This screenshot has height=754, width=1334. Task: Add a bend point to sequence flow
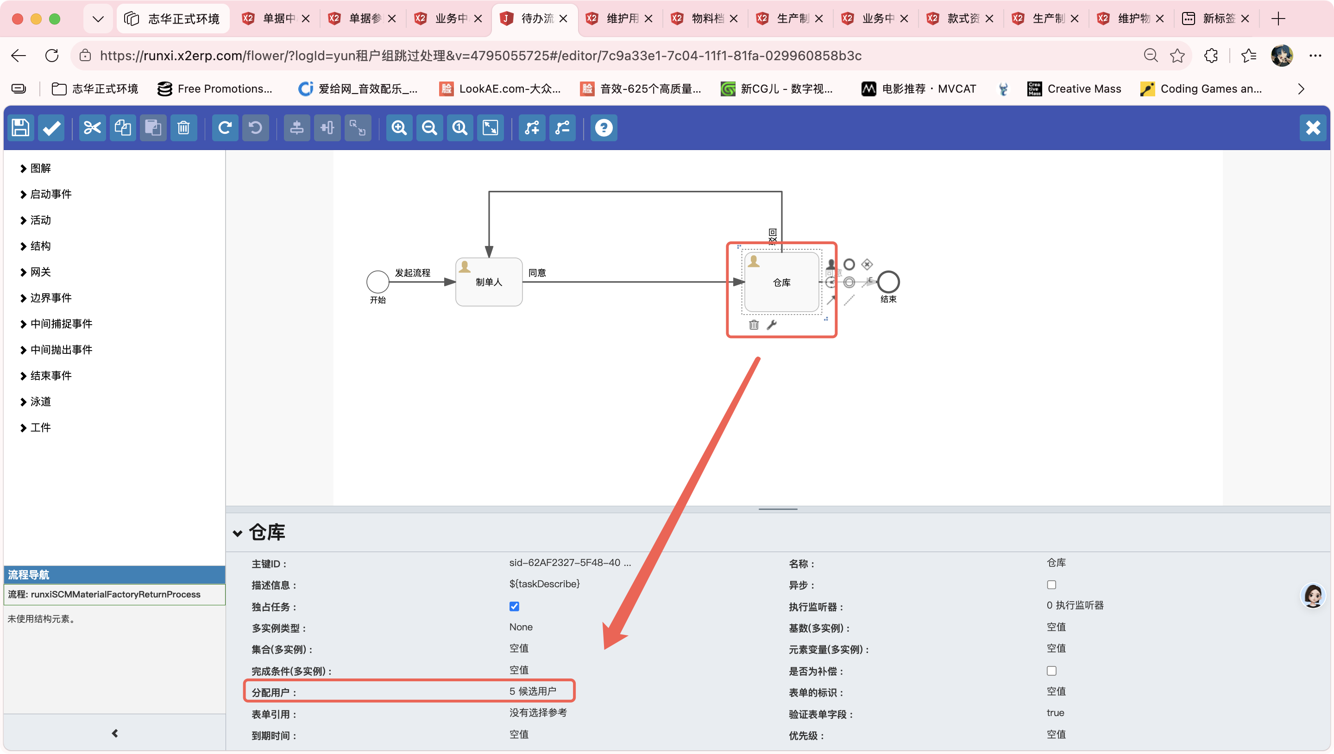pos(532,127)
